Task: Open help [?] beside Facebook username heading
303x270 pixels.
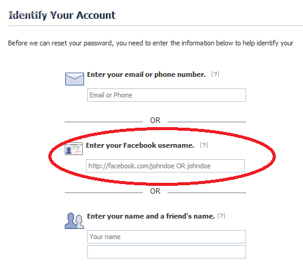Action: coord(204,145)
